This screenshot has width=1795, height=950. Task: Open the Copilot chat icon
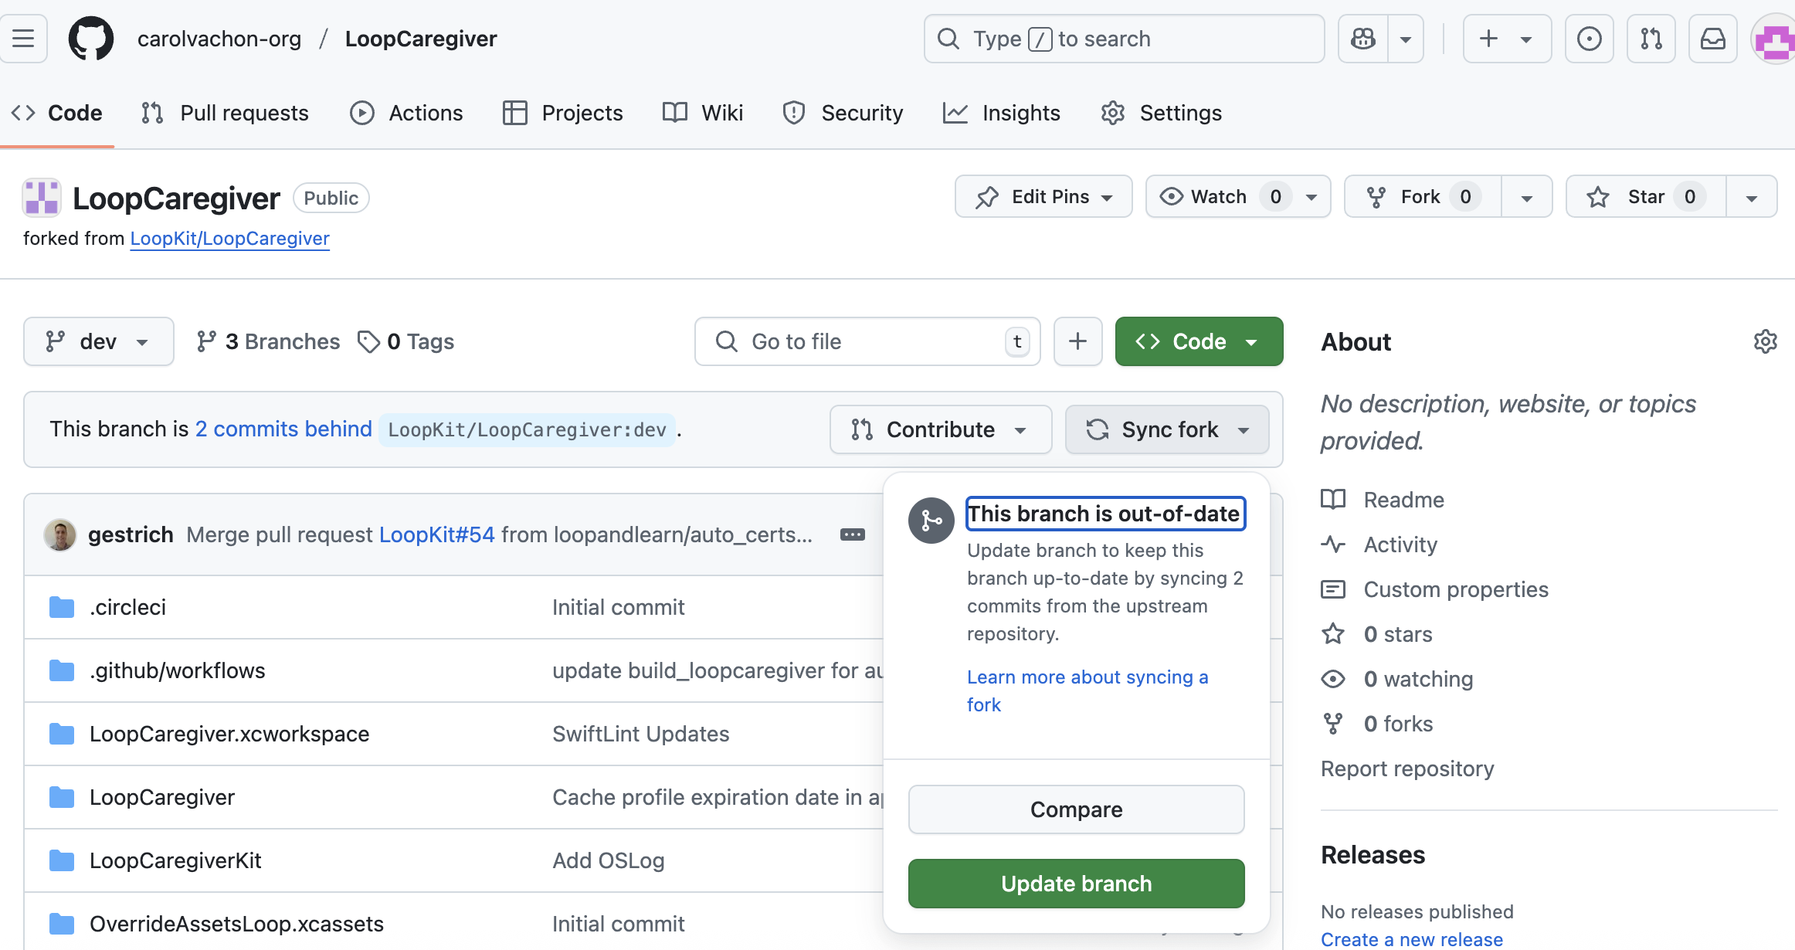coord(1363,39)
